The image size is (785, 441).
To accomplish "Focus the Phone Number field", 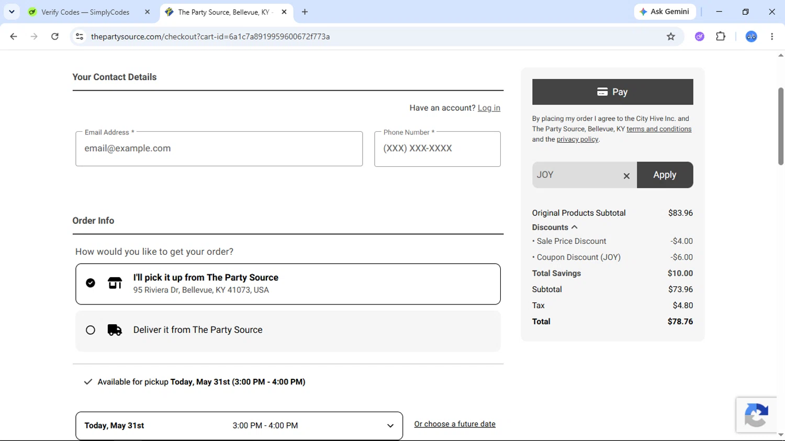I will tap(438, 149).
